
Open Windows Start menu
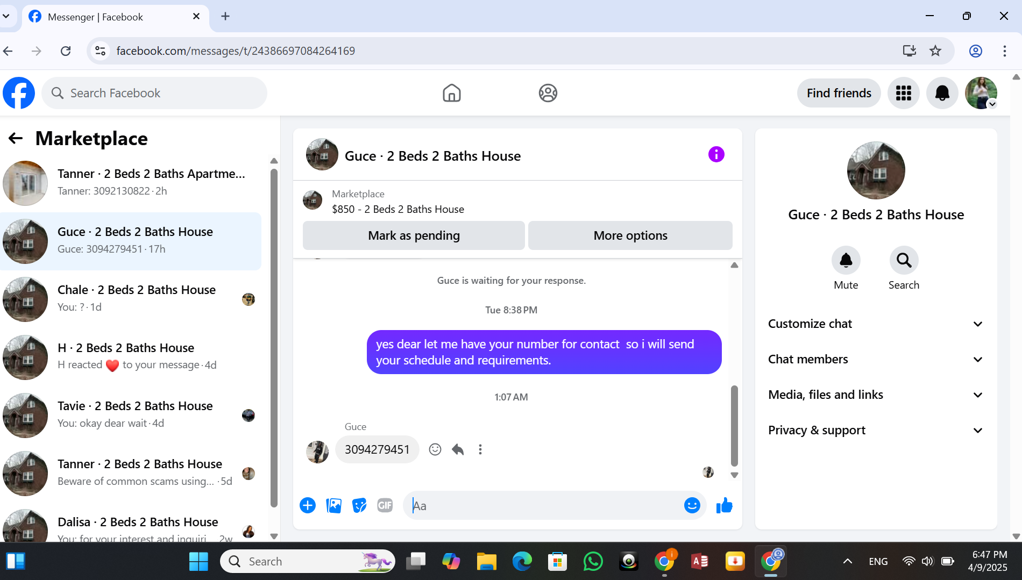coord(198,562)
